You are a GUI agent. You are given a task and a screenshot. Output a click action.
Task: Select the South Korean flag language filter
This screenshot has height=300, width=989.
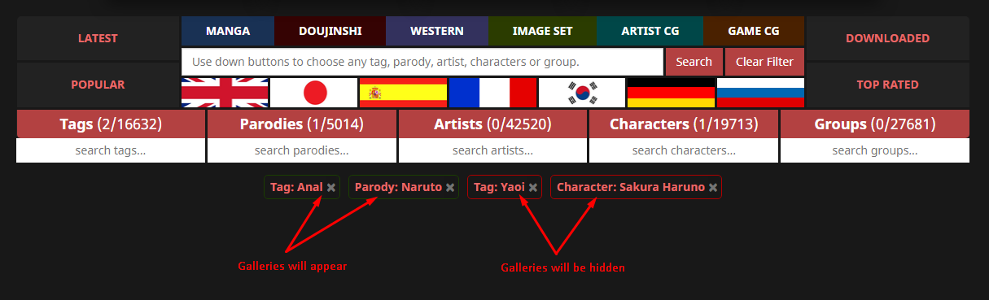(582, 93)
